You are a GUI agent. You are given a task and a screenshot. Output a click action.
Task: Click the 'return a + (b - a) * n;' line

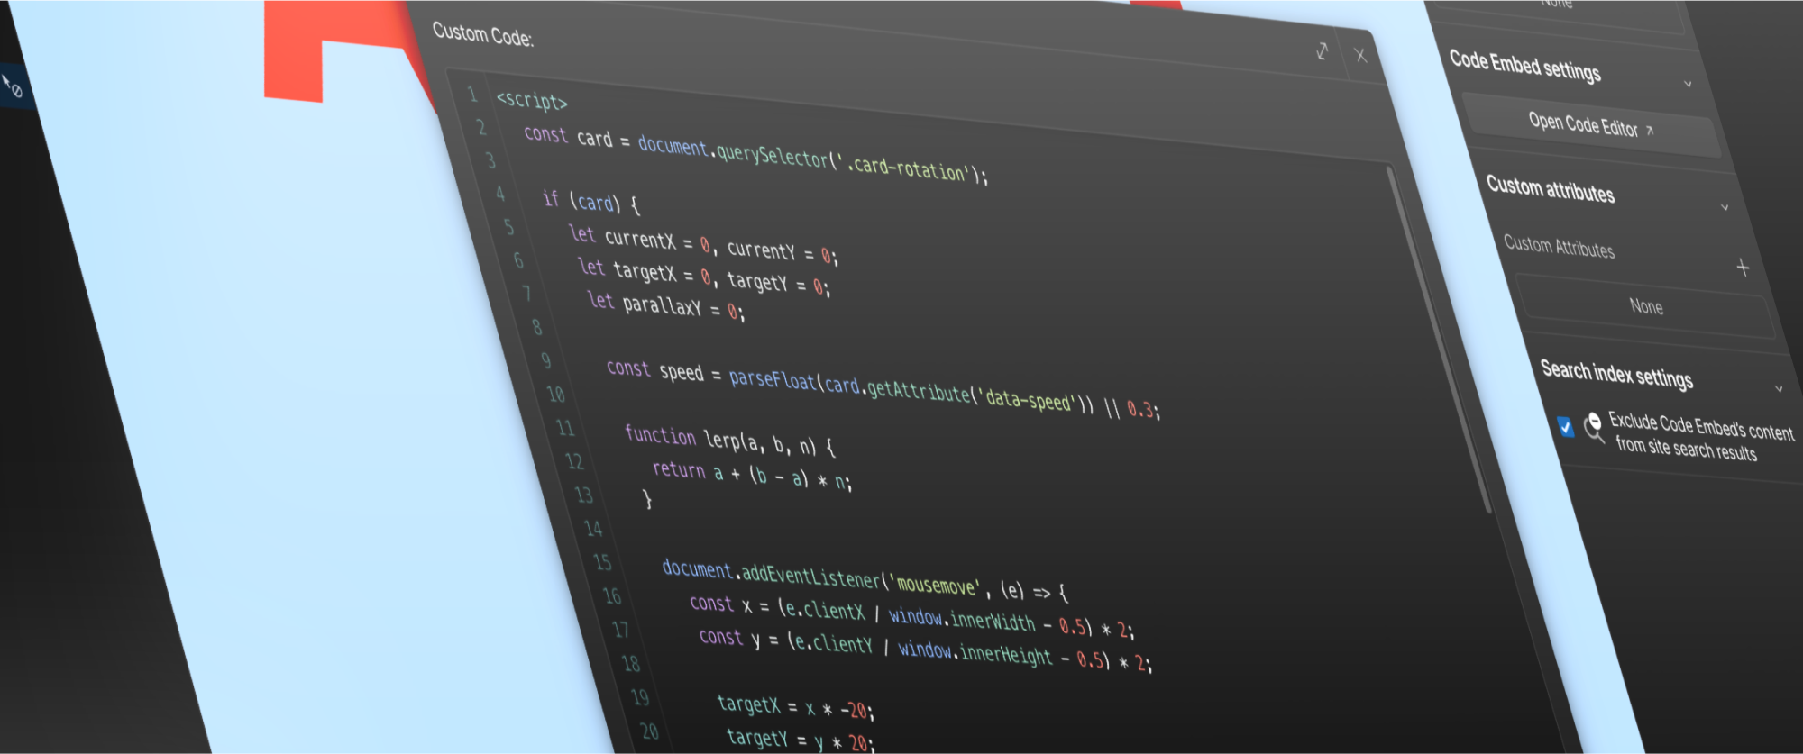coord(752,476)
